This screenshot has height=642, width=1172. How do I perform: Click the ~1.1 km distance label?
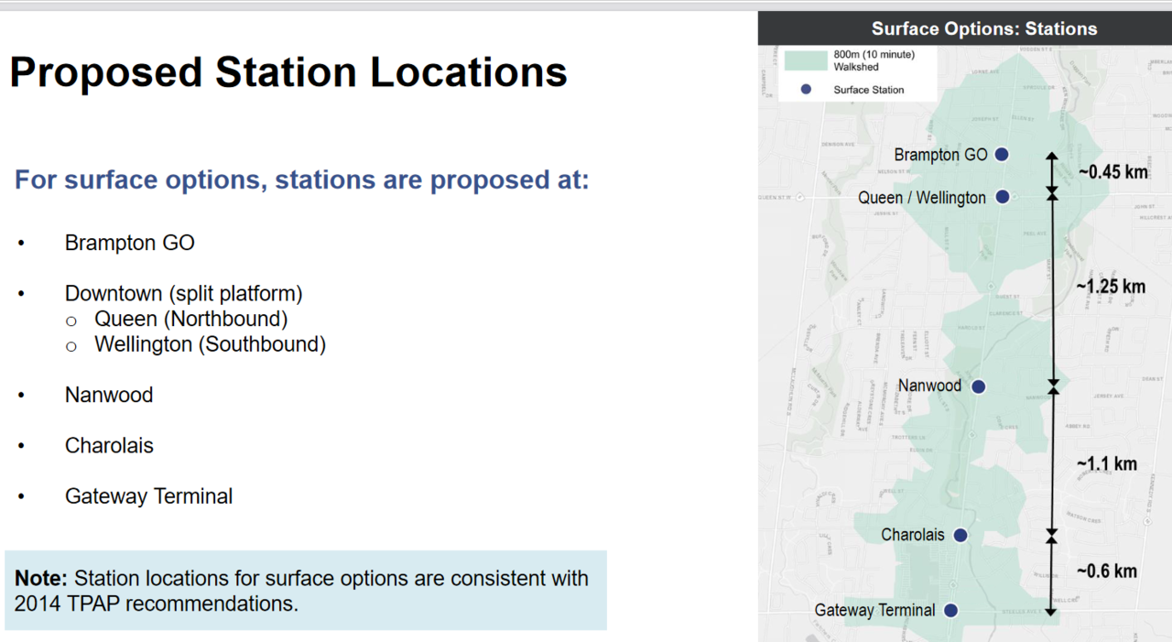(1106, 464)
